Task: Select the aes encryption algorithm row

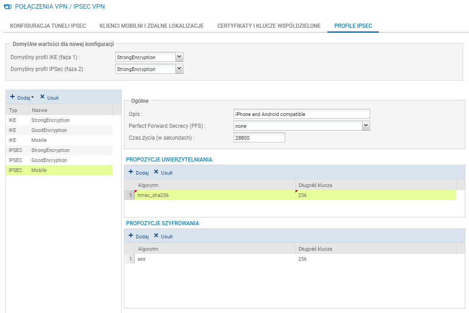Action: (x=215, y=259)
